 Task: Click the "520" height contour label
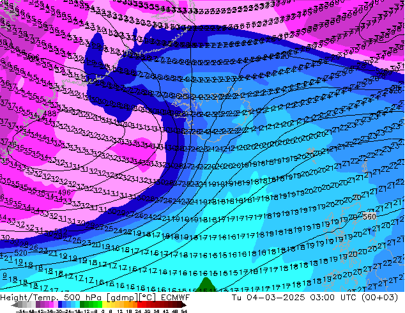click(x=20, y=253)
